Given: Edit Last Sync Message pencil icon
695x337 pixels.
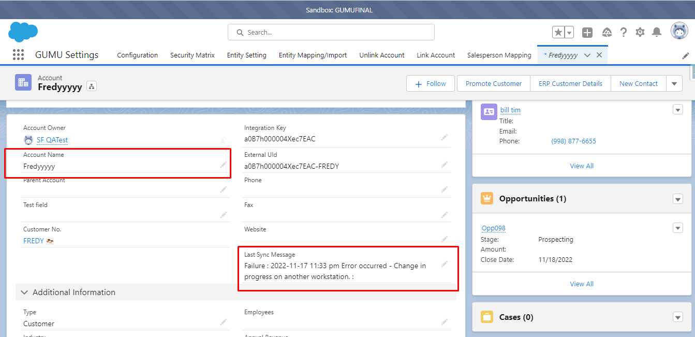Looking at the screenshot, I should (445, 264).
